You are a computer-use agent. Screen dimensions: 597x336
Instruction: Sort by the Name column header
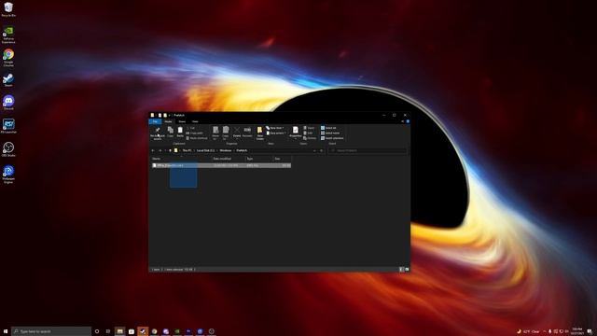click(x=181, y=159)
